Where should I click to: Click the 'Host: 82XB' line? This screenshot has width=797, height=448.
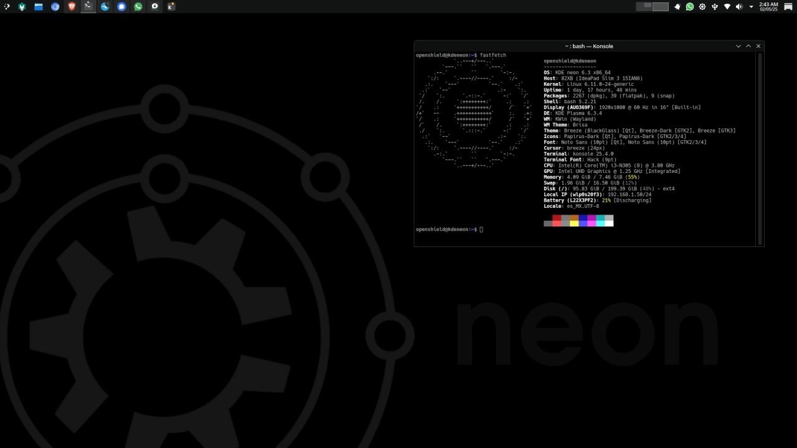click(x=593, y=78)
